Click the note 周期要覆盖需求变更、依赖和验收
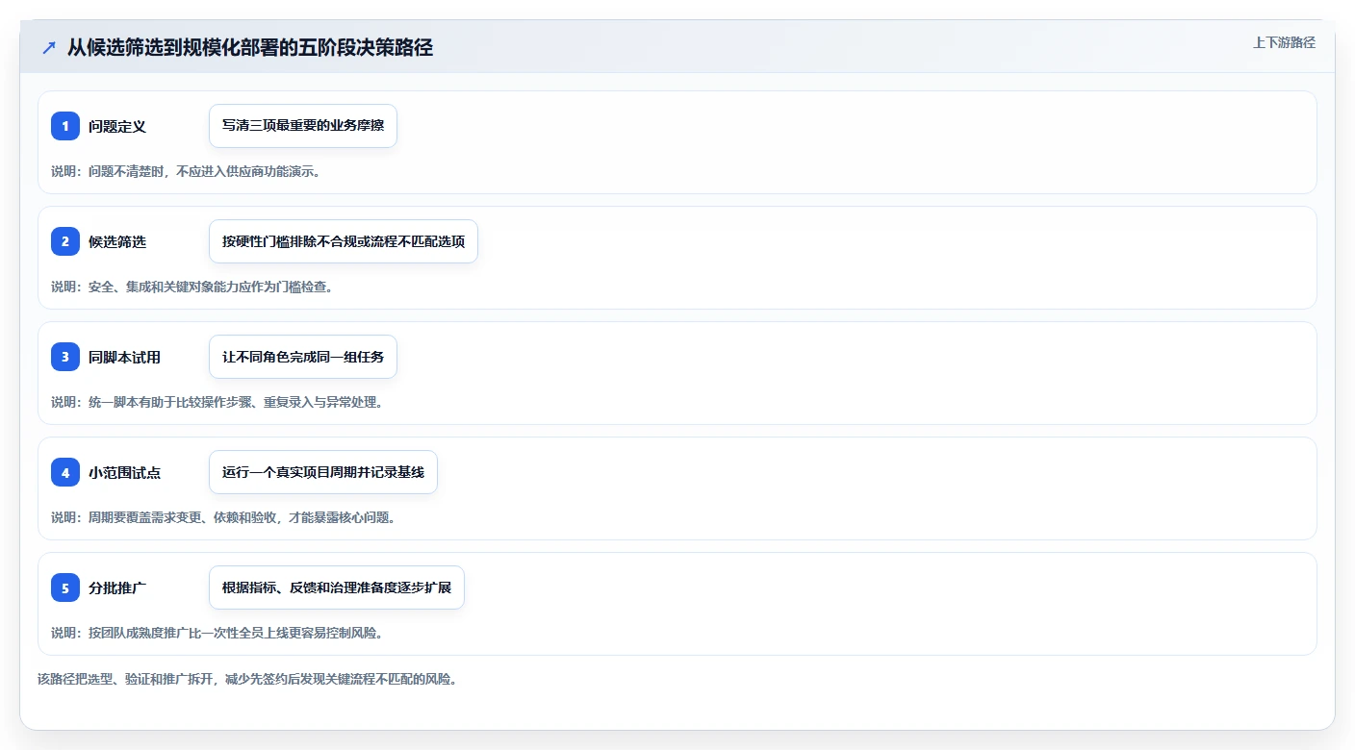Screen dimensions: 1355x750 click(224, 517)
